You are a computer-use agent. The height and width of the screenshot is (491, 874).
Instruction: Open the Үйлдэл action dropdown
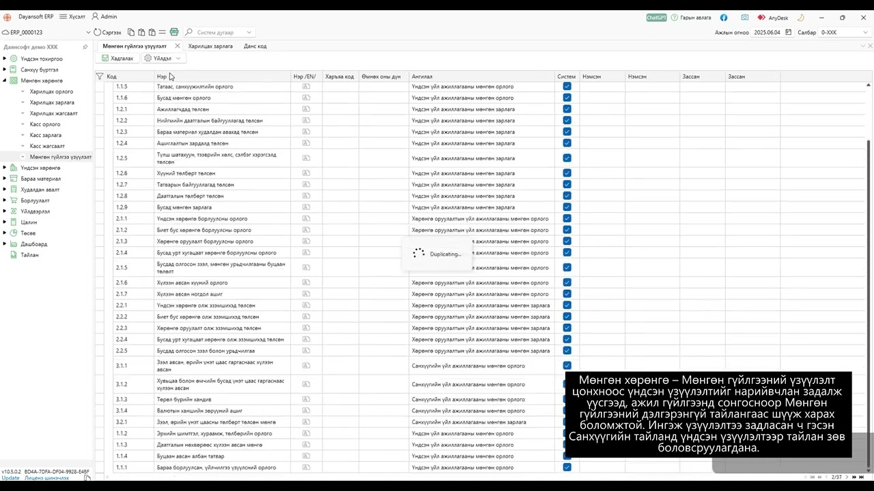pyautogui.click(x=163, y=58)
